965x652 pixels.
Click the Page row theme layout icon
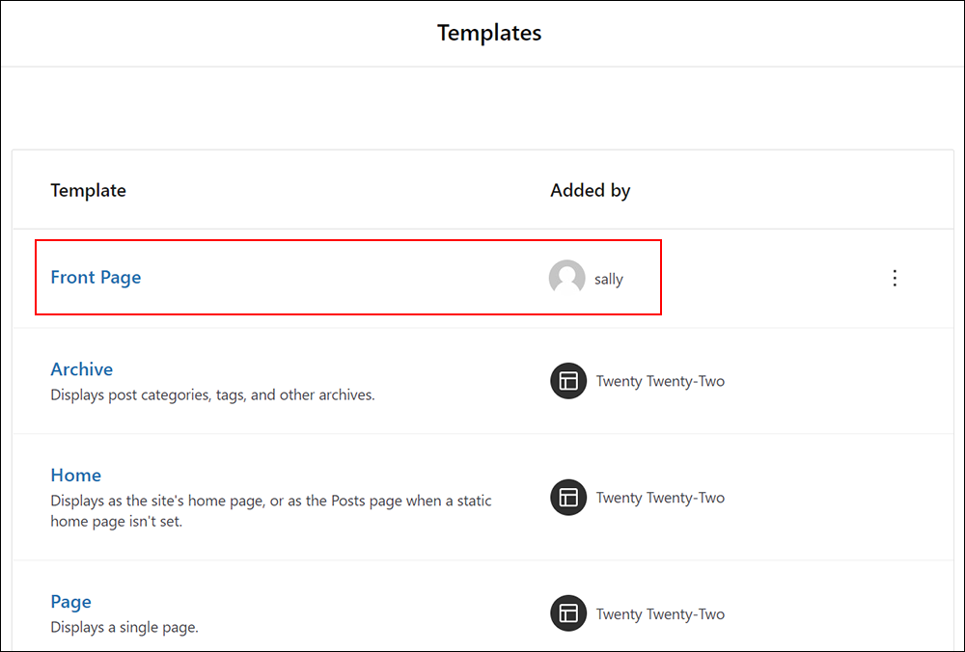(568, 613)
